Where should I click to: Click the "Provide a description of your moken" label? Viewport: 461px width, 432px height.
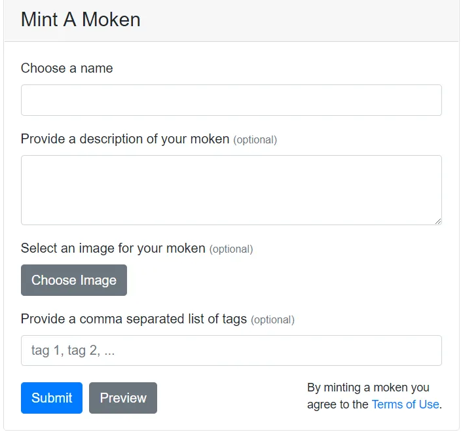[125, 139]
